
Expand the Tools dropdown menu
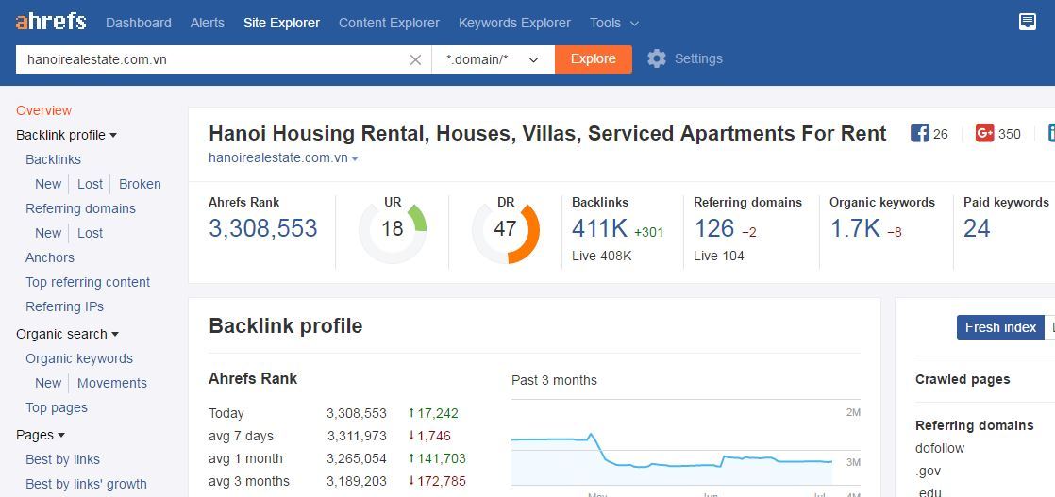tap(614, 23)
